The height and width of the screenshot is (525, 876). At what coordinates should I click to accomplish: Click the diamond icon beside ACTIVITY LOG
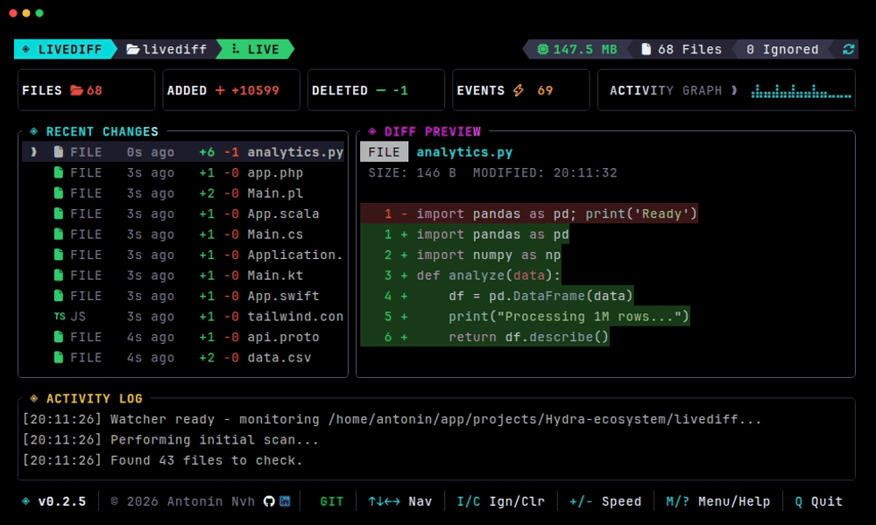[x=33, y=398]
